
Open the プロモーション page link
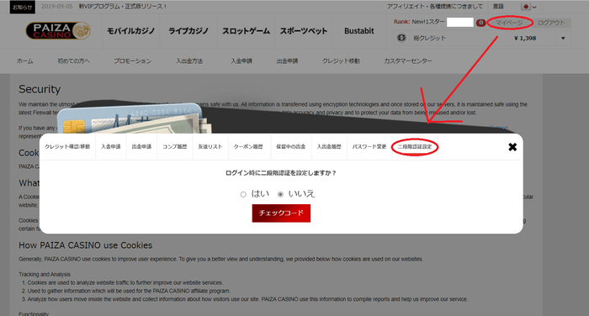(133, 61)
